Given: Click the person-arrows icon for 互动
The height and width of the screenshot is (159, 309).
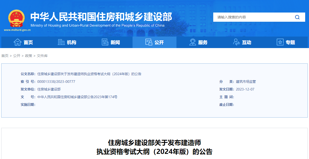Looking at the screenshot, I should [236, 42].
